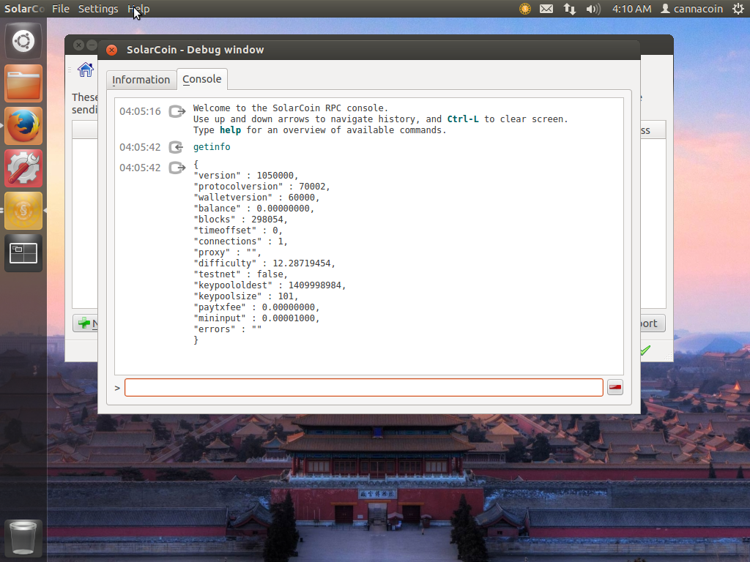Open the cannacoin user menu

tap(691, 9)
